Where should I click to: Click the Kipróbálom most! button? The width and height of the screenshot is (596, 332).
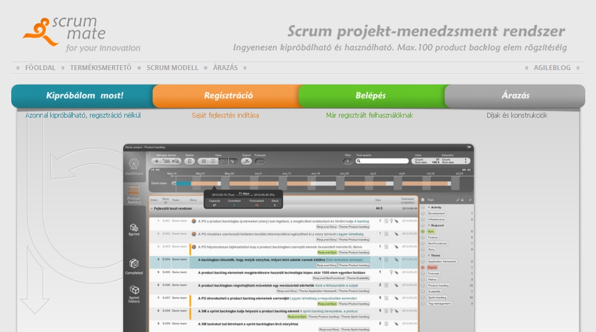point(84,96)
